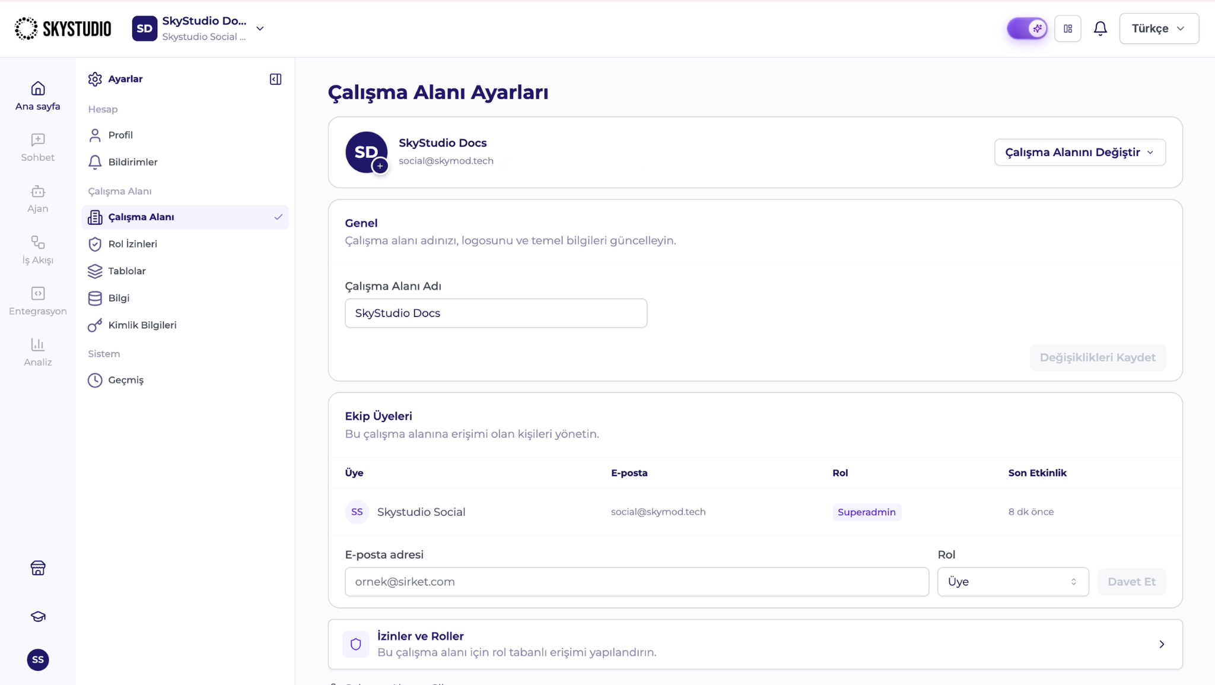Image resolution: width=1215 pixels, height=685 pixels.
Task: Open Rol İzinleri menu item
Action: coord(185,244)
